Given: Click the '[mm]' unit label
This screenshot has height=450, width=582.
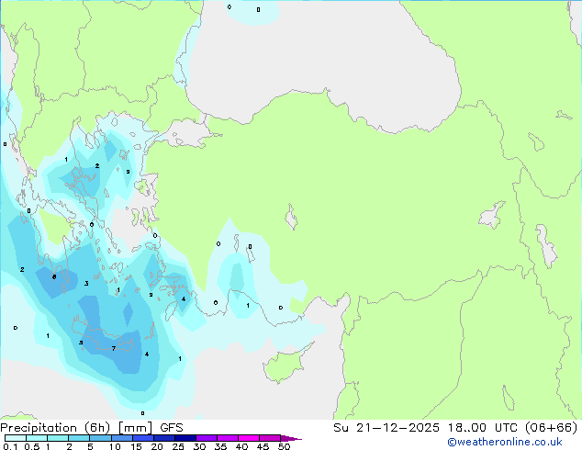Looking at the screenshot, I should point(136,428).
